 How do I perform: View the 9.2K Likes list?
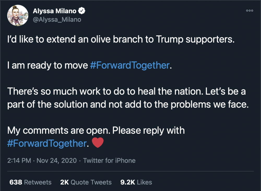136,182
